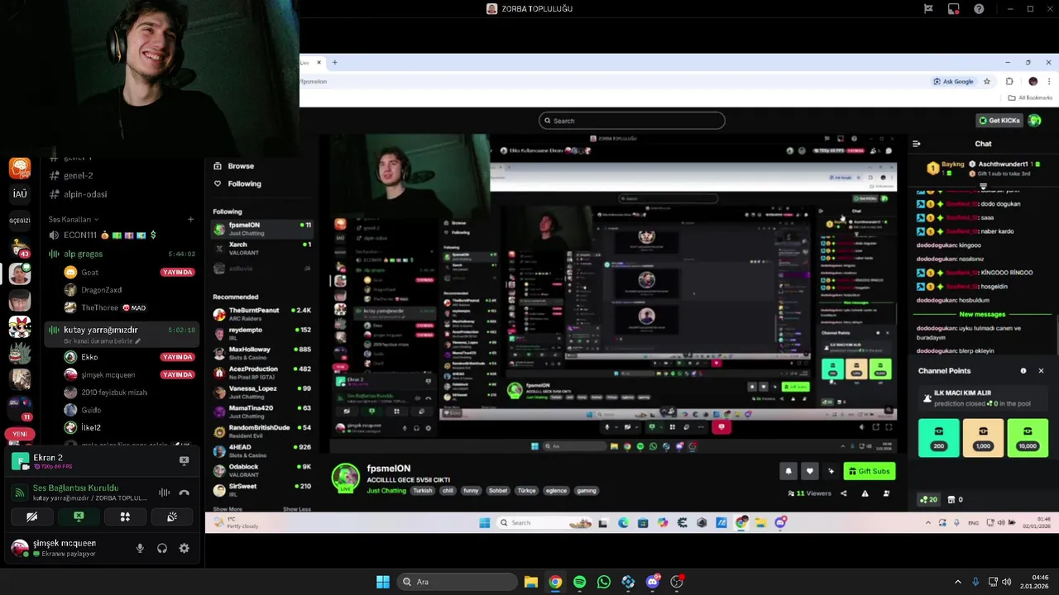Click Show More under Recommended
The height and width of the screenshot is (595, 1059).
(x=228, y=509)
